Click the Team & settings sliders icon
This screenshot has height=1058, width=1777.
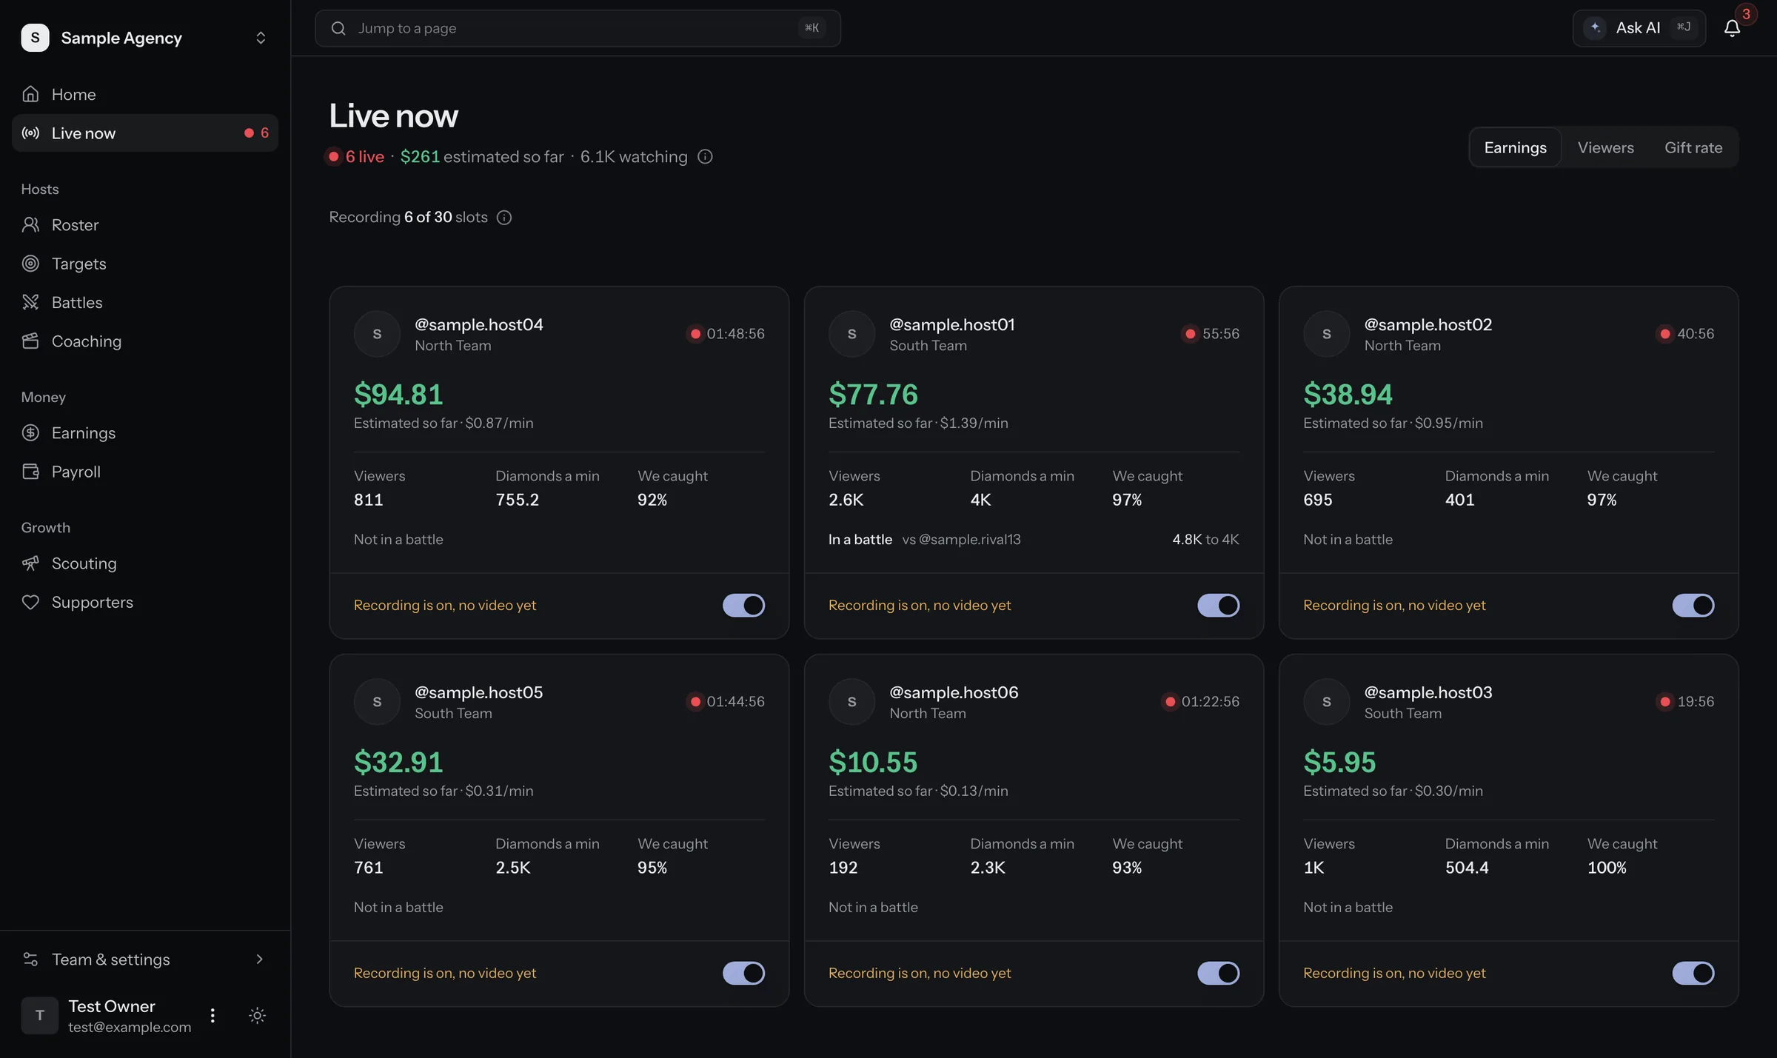click(x=30, y=960)
